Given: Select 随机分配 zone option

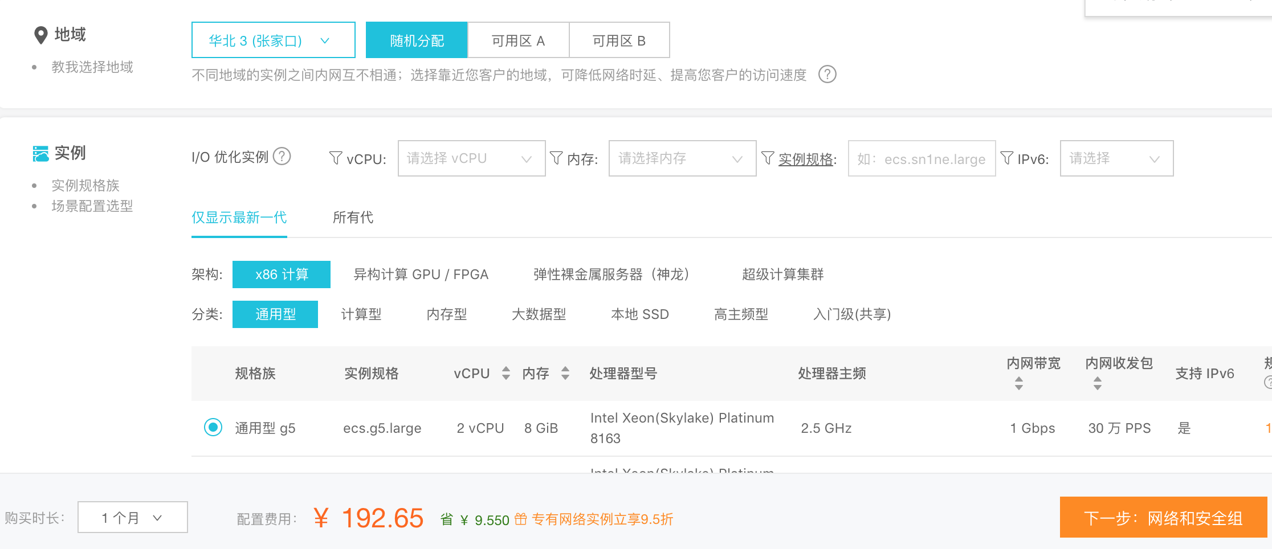Looking at the screenshot, I should [417, 40].
